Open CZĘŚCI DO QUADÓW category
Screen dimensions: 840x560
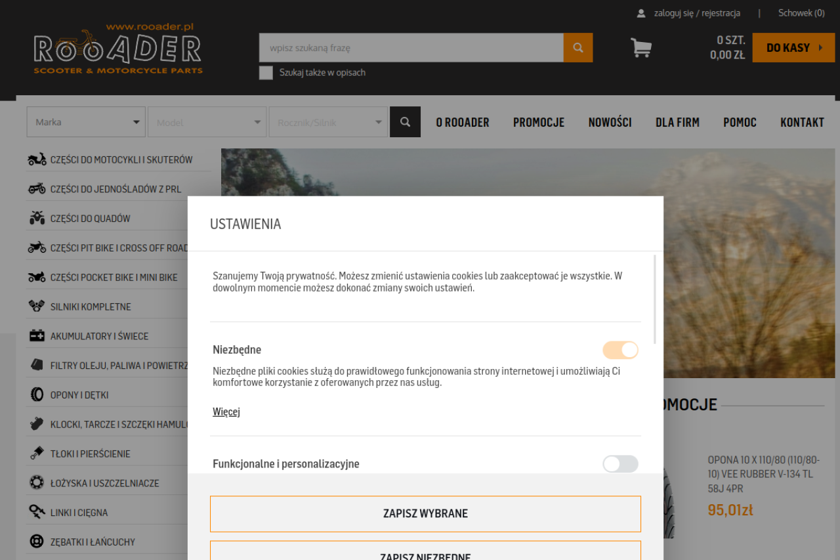click(91, 219)
